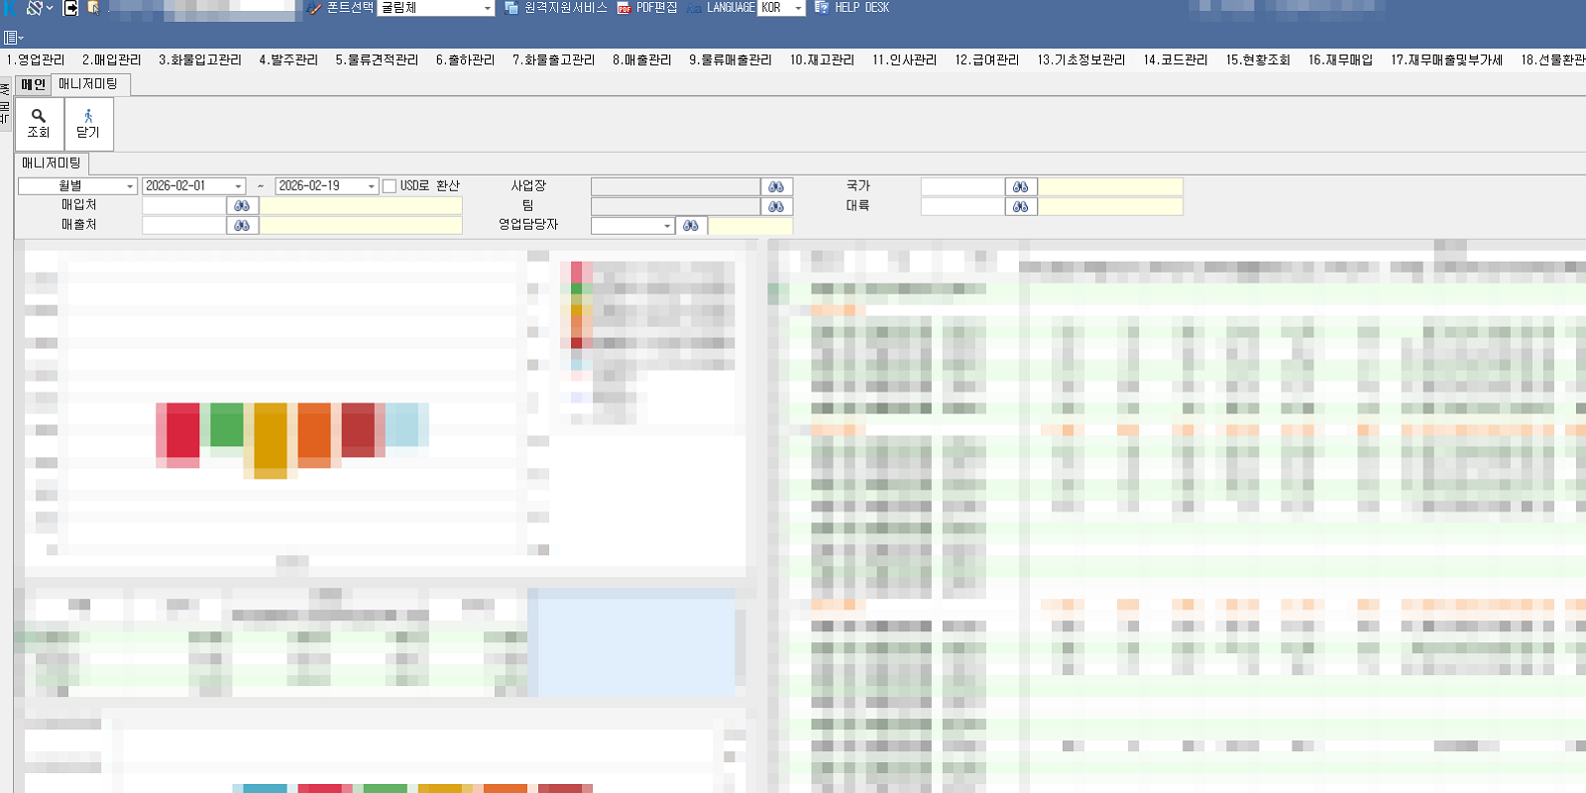
Task: Click the 대륙 binoculars search icon
Action: click(1020, 207)
